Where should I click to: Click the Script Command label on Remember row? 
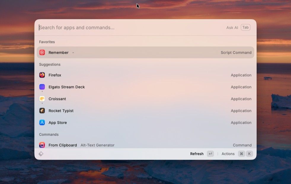[236, 53]
